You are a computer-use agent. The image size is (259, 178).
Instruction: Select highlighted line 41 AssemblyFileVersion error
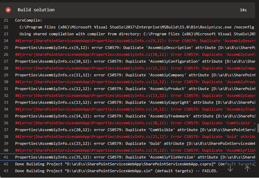coord(127,157)
